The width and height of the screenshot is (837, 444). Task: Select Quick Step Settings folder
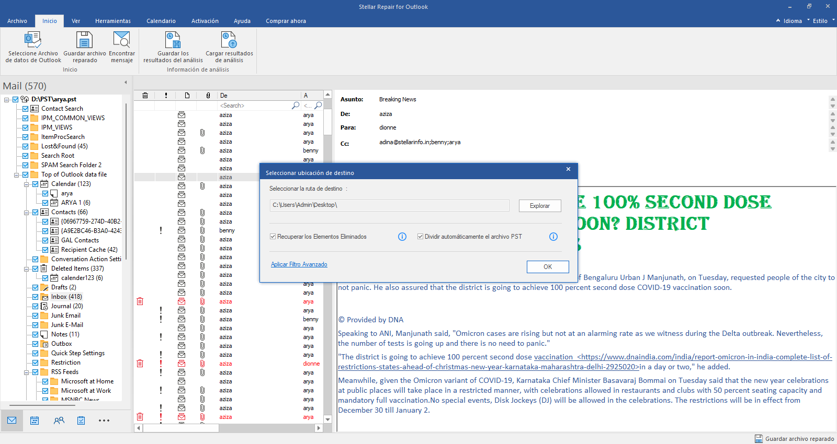(78, 353)
